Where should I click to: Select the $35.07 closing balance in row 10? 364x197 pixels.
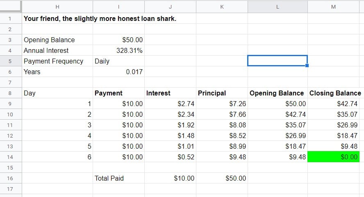coord(333,115)
